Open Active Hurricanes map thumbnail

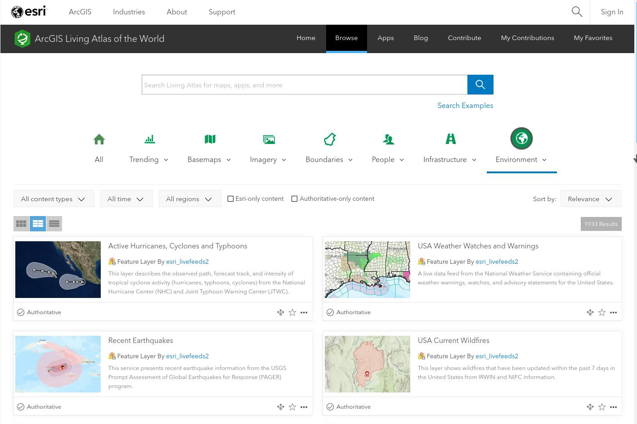58,270
